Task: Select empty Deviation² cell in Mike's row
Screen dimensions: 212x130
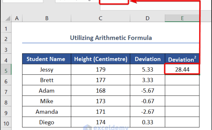Action: coord(182,101)
